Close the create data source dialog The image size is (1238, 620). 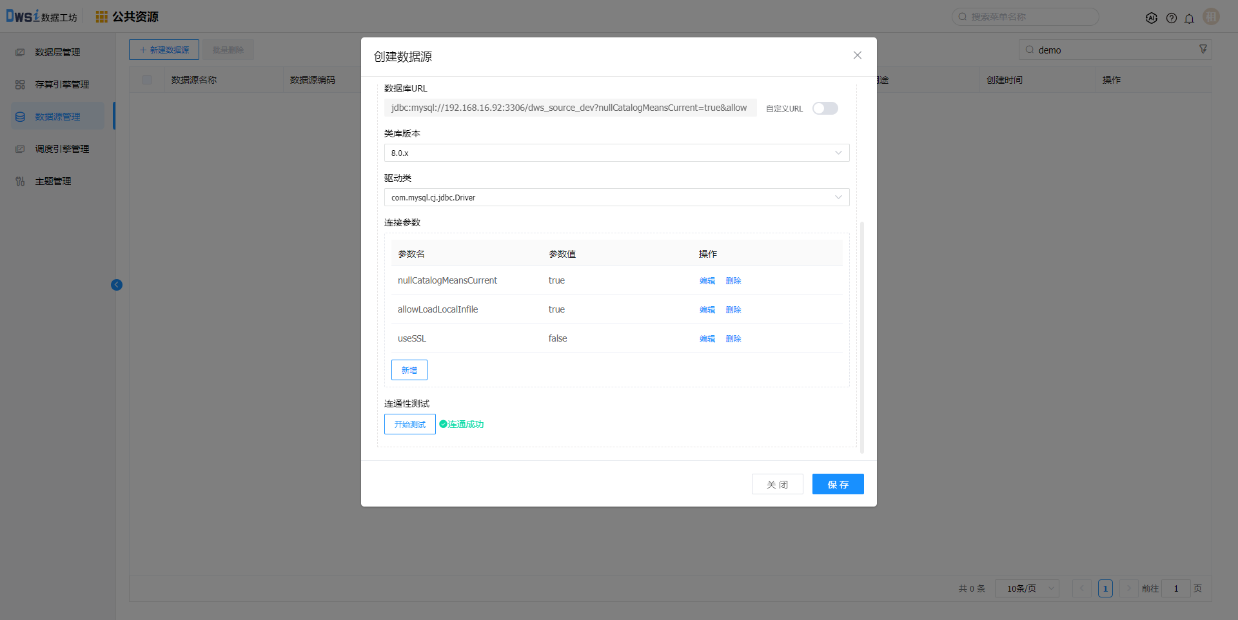[x=857, y=55]
